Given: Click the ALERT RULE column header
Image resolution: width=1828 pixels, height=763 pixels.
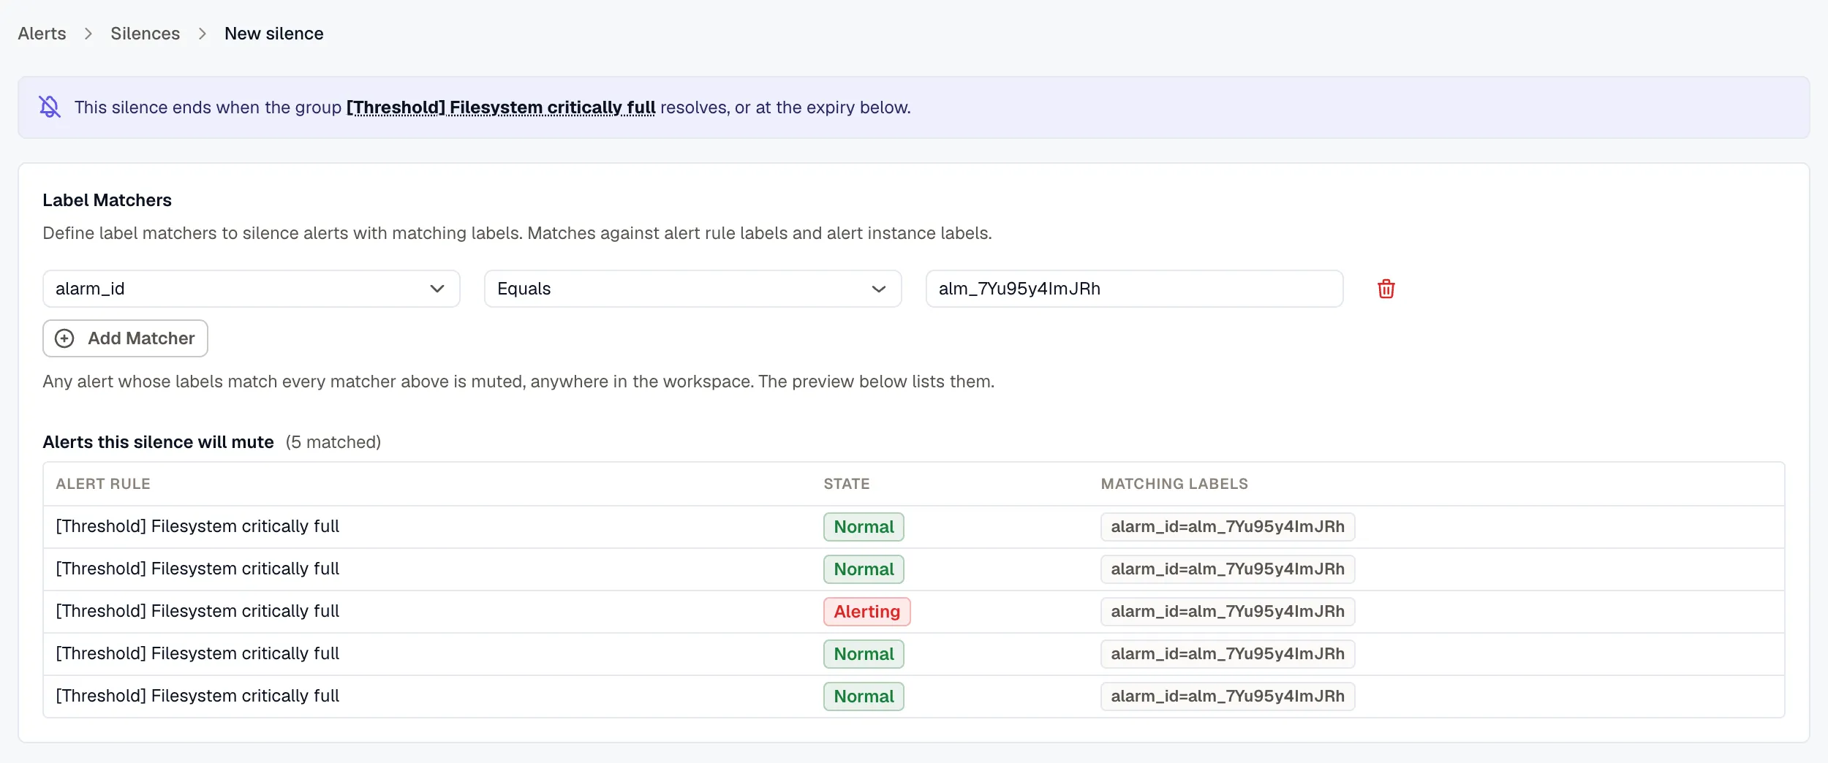Looking at the screenshot, I should pyautogui.click(x=103, y=484).
